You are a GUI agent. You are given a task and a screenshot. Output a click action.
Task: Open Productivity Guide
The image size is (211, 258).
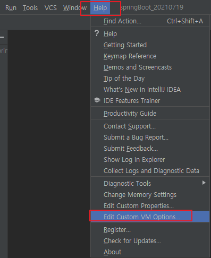(150, 114)
